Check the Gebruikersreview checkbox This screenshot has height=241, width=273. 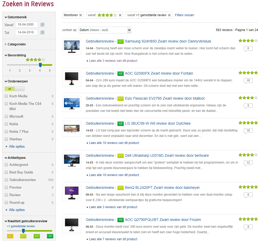click(6, 180)
